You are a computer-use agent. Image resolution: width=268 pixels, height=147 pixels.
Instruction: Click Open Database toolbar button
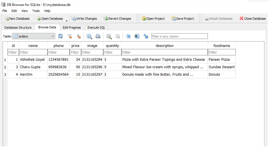50,19
